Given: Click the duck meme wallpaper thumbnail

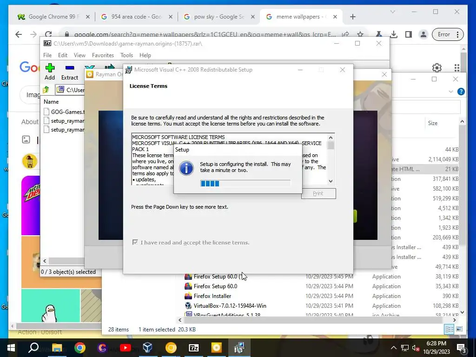Looking at the screenshot, I should tap(50, 305).
